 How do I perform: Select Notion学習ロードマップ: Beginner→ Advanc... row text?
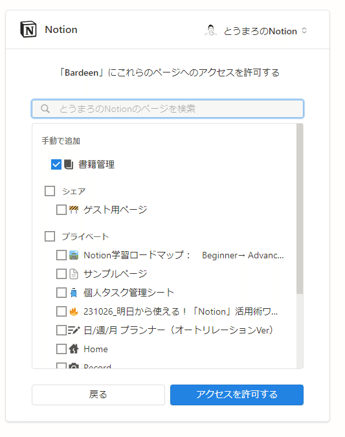pos(184,255)
